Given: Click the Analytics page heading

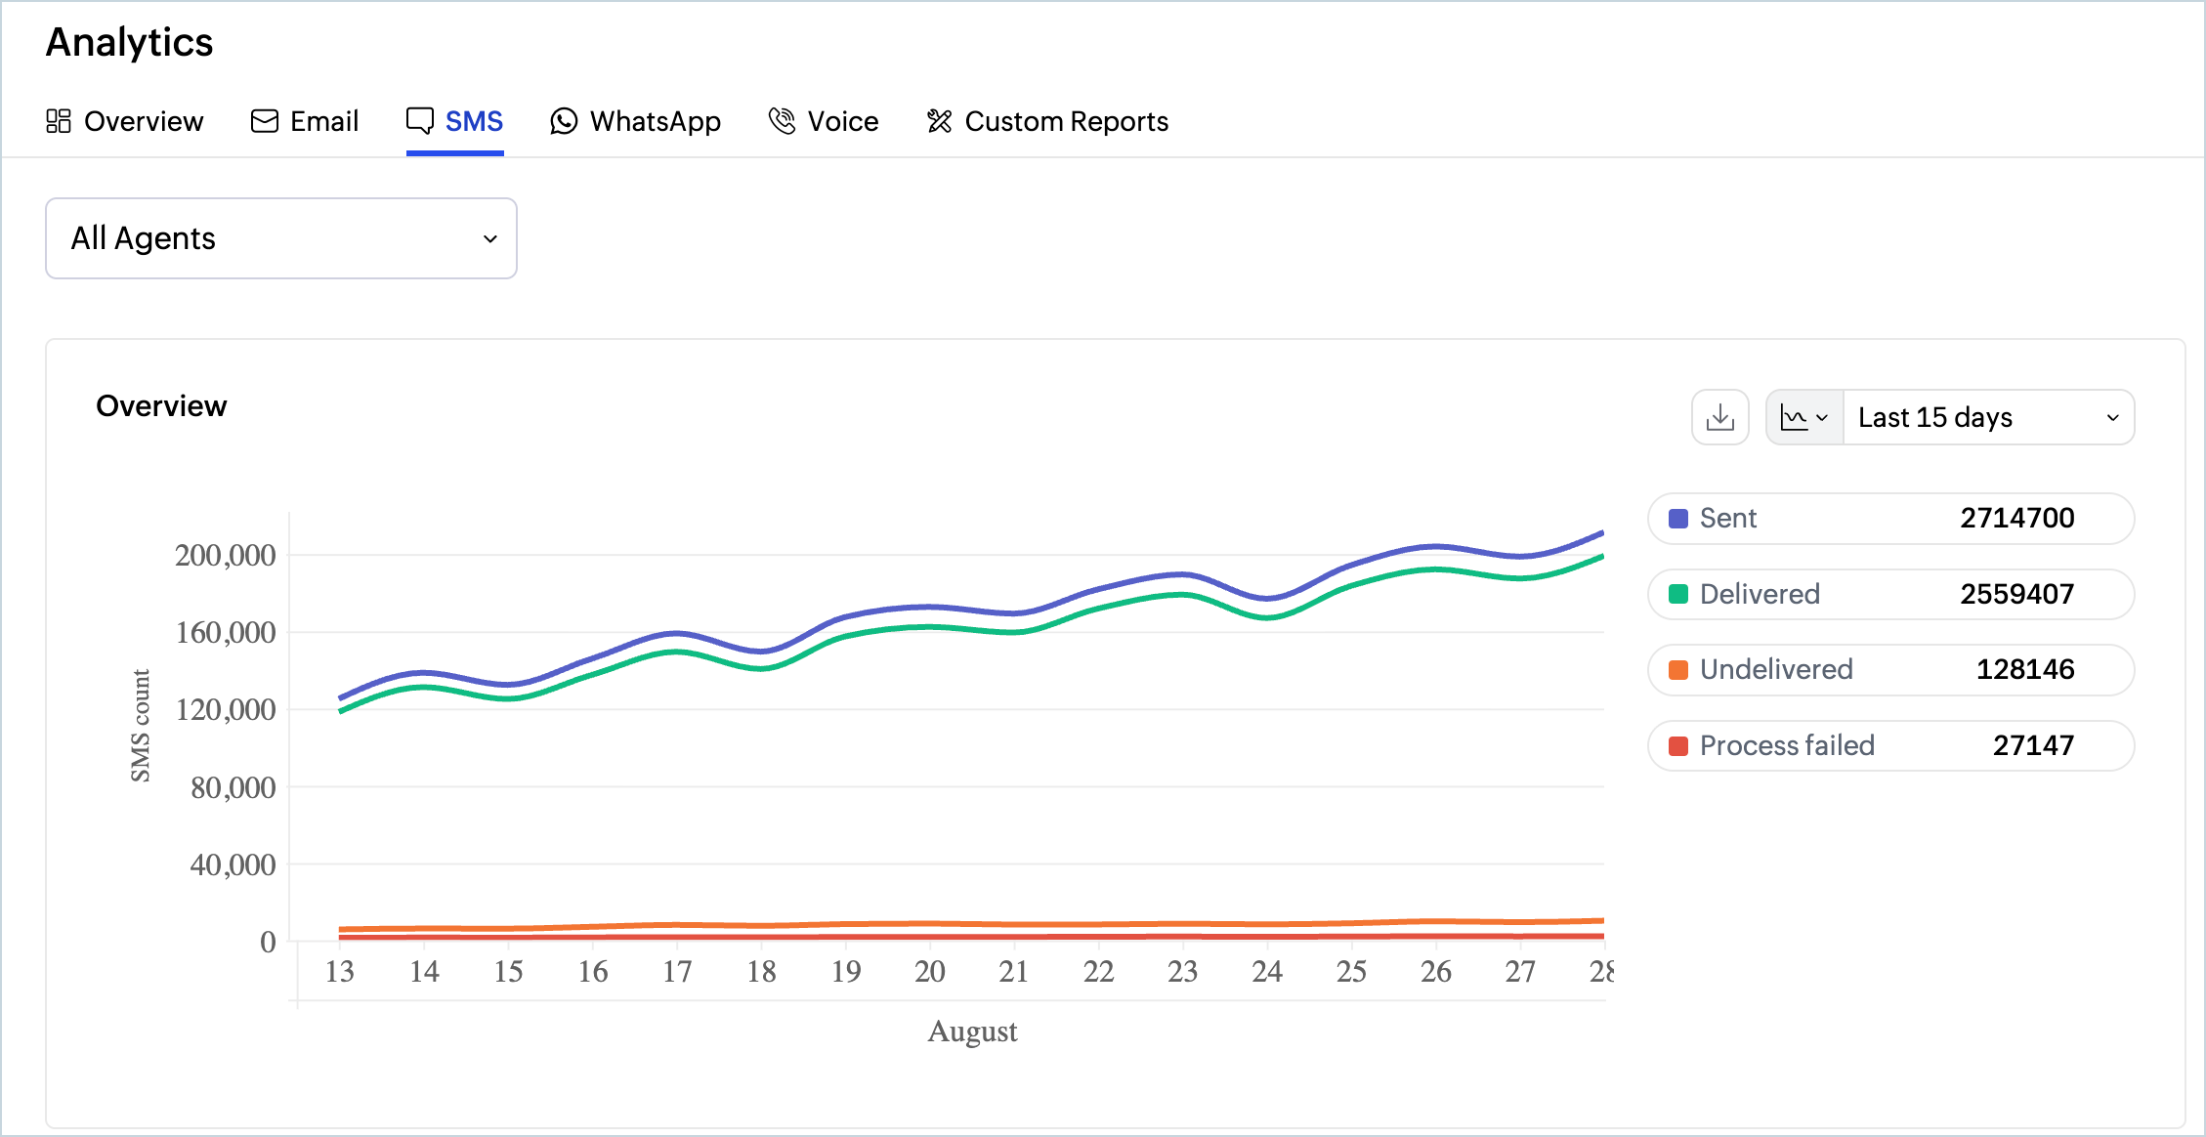Looking at the screenshot, I should [129, 43].
